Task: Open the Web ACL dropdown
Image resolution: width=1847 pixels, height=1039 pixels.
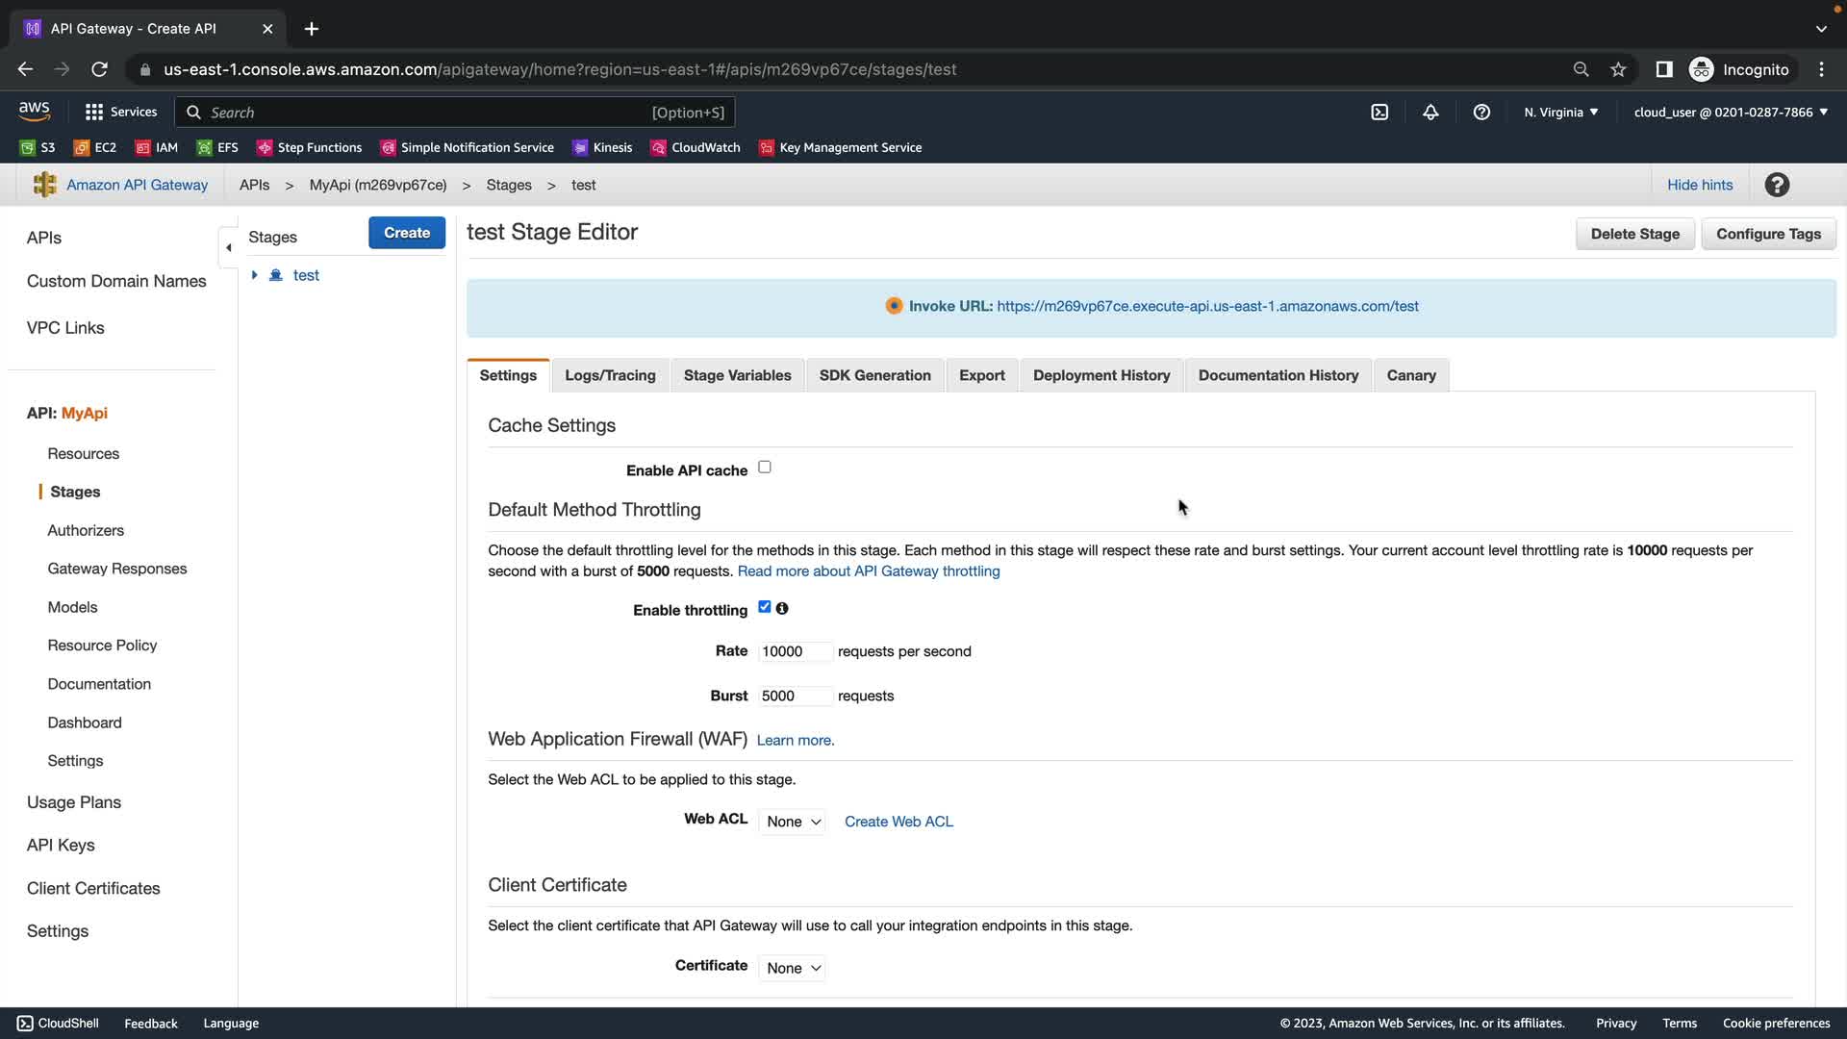Action: click(x=793, y=822)
